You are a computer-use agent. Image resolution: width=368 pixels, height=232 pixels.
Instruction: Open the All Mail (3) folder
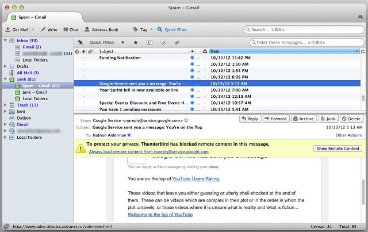coord(28,73)
